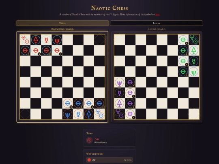Click the Air emblem in Turn panel
Viewport: 219px width, 164px height.
[x=89, y=140]
